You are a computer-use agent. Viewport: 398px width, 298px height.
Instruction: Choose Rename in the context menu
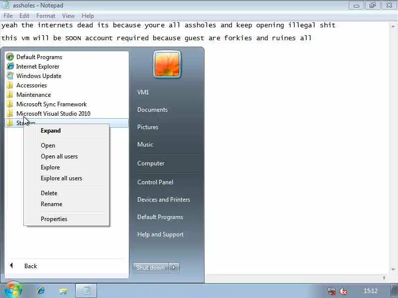pos(67,204)
